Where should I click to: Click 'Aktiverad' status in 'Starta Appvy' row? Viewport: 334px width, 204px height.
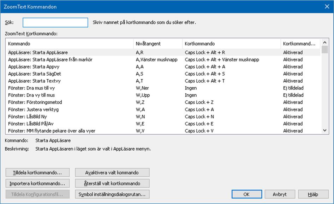(293, 67)
